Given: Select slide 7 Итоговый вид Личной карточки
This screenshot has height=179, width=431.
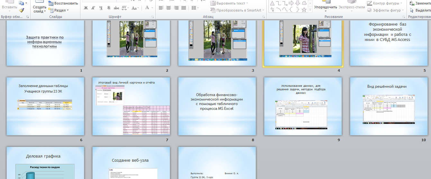Looking at the screenshot, I should tap(131, 106).
